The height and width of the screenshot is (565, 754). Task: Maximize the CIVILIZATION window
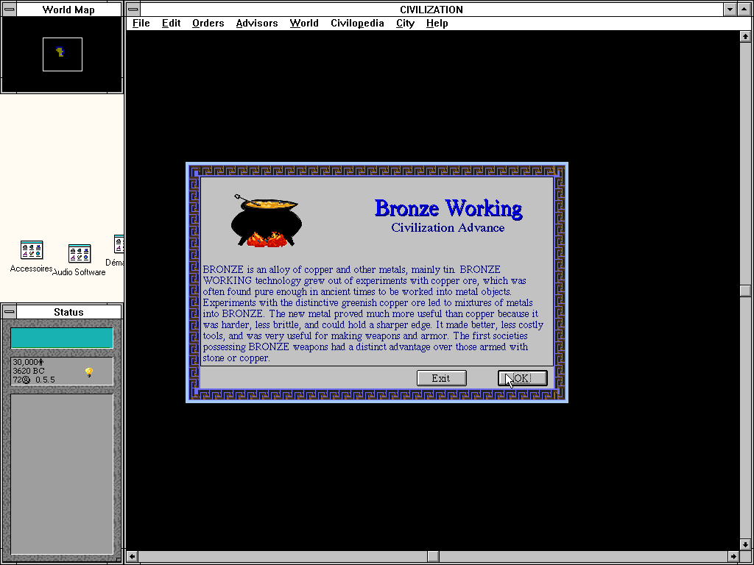(x=744, y=9)
